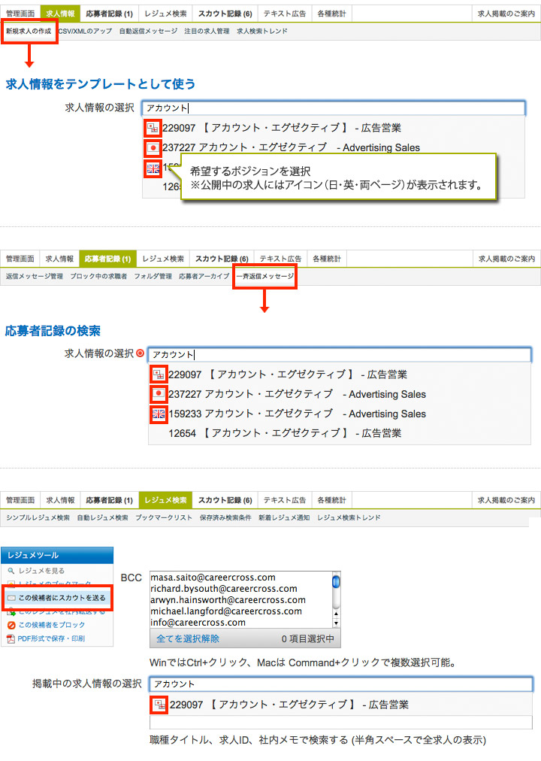Click この候補者をブロック

point(52,625)
